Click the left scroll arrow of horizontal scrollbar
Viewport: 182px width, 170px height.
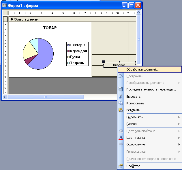coord(5,97)
